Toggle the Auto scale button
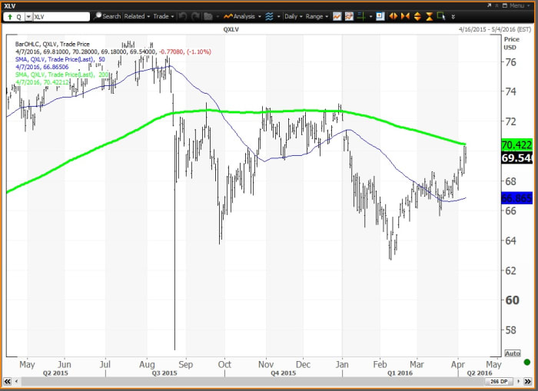 [512, 353]
